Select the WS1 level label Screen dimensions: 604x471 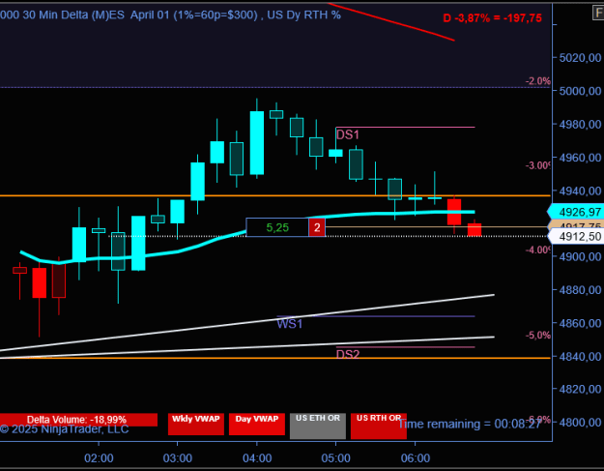[x=289, y=324]
